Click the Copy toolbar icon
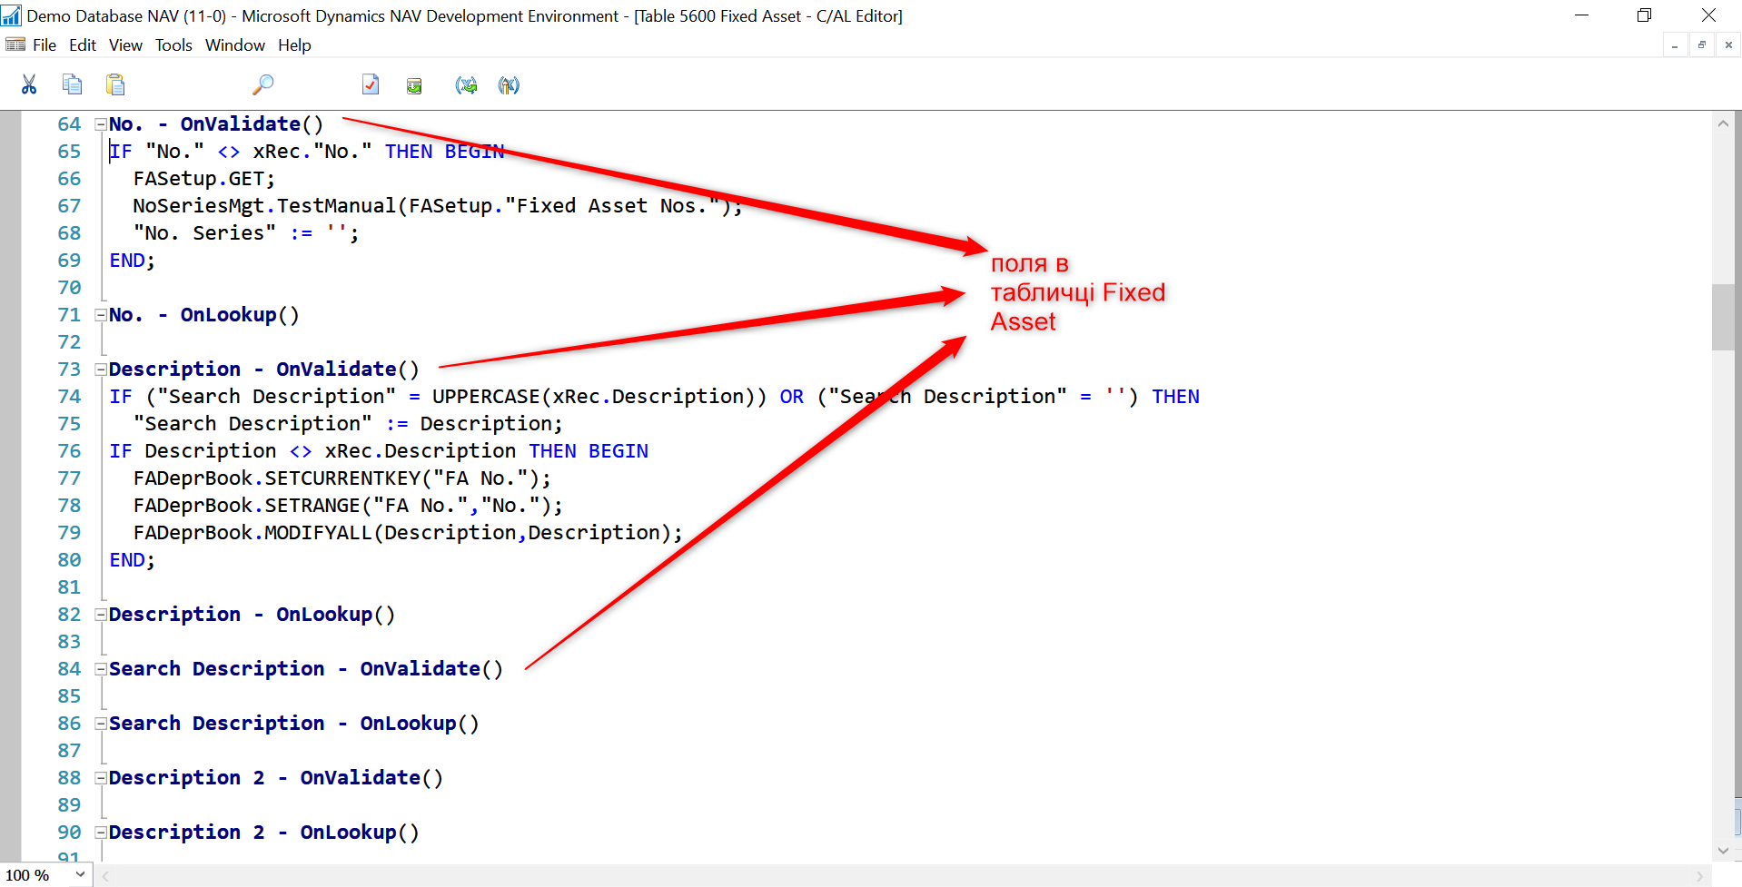The height and width of the screenshot is (887, 1742). (x=72, y=85)
